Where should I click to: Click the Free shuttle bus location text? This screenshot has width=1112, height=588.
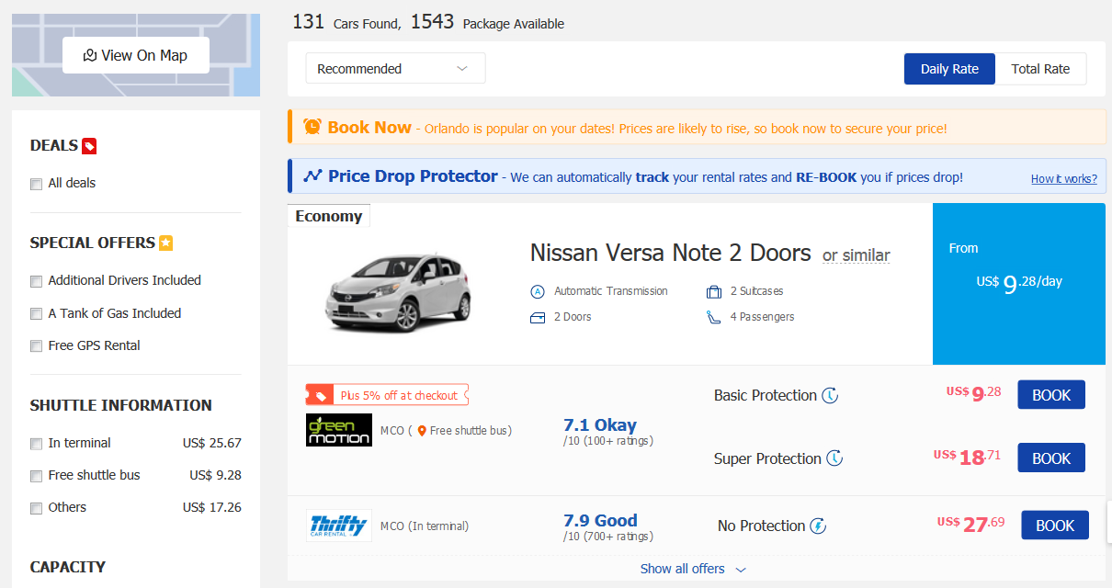(x=469, y=431)
